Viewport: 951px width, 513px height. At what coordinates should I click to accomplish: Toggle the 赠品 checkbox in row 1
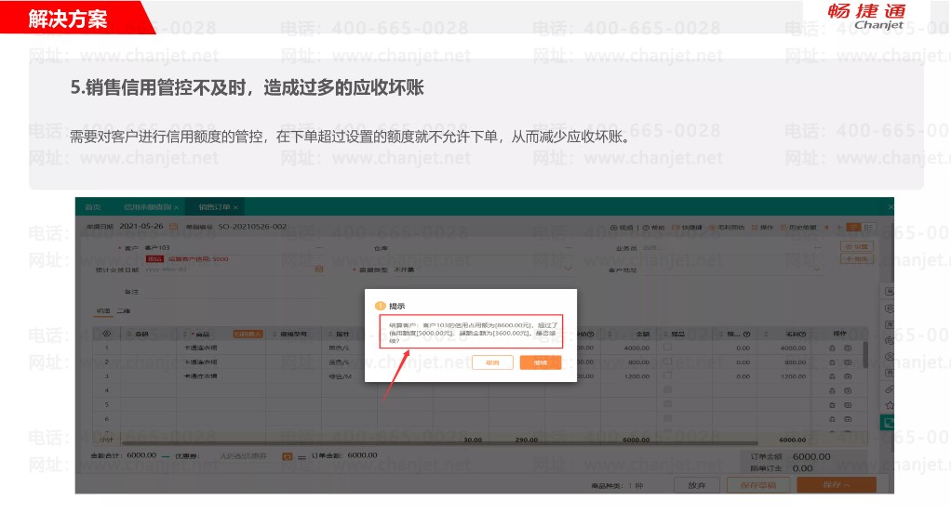(x=667, y=348)
